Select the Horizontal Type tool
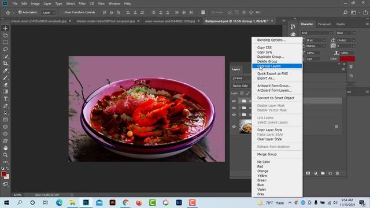 5,99
